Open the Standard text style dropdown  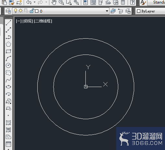point(157,2)
